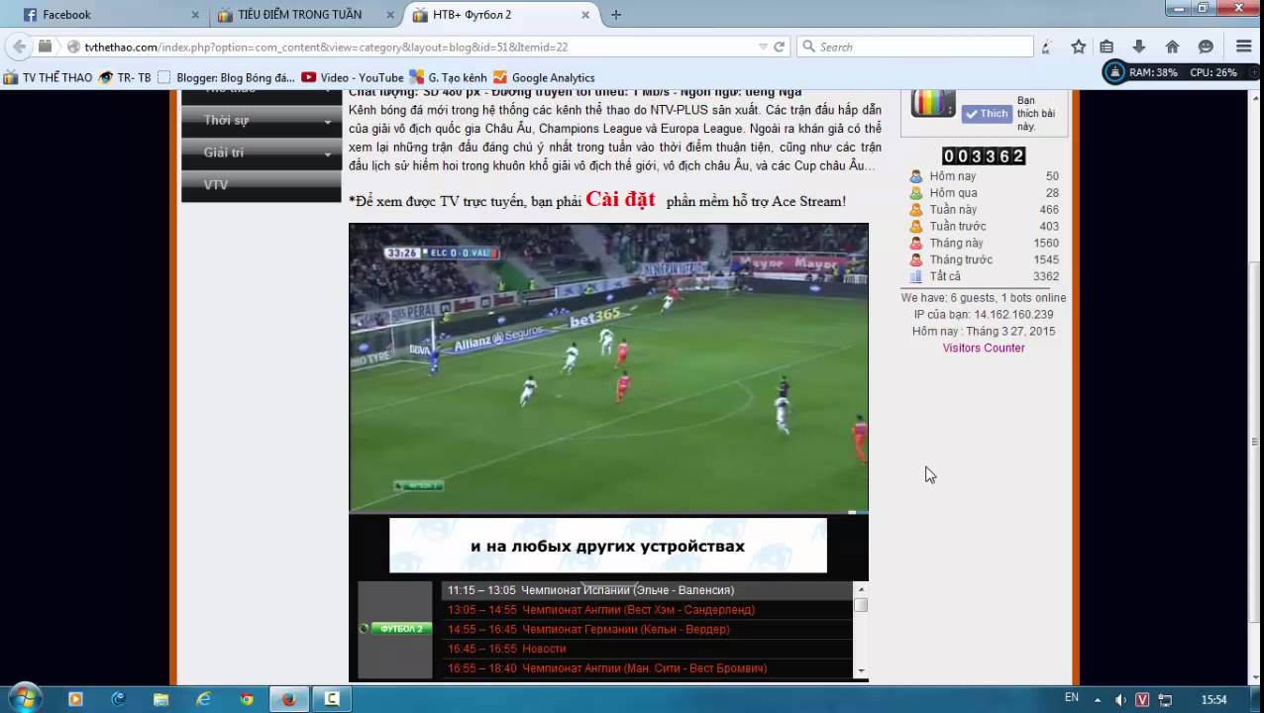Screen dimensions: 1264x713
Task: Open a new tab with plus icon
Action: coord(616,15)
